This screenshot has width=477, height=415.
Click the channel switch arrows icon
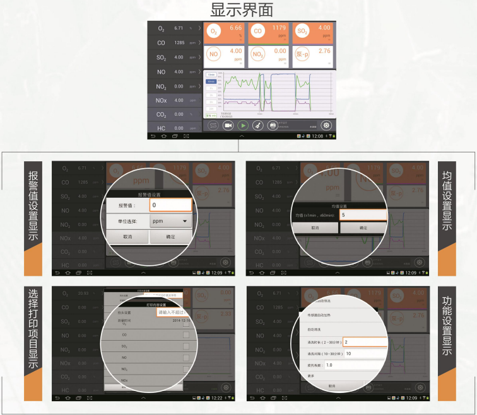(x=213, y=125)
